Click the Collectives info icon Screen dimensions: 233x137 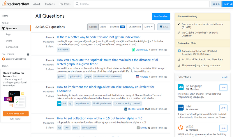click(28, 54)
